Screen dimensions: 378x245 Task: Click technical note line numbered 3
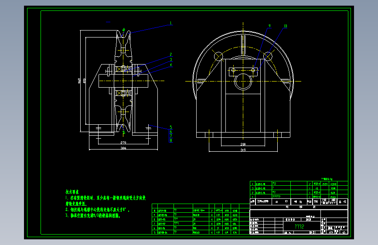(x=93, y=216)
